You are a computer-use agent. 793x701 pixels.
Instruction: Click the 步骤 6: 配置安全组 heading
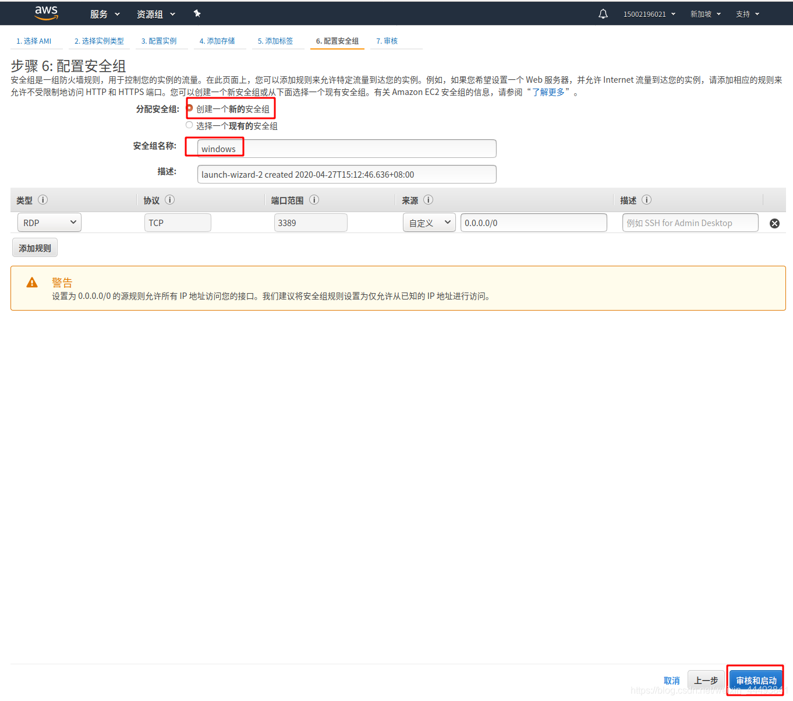tap(69, 66)
